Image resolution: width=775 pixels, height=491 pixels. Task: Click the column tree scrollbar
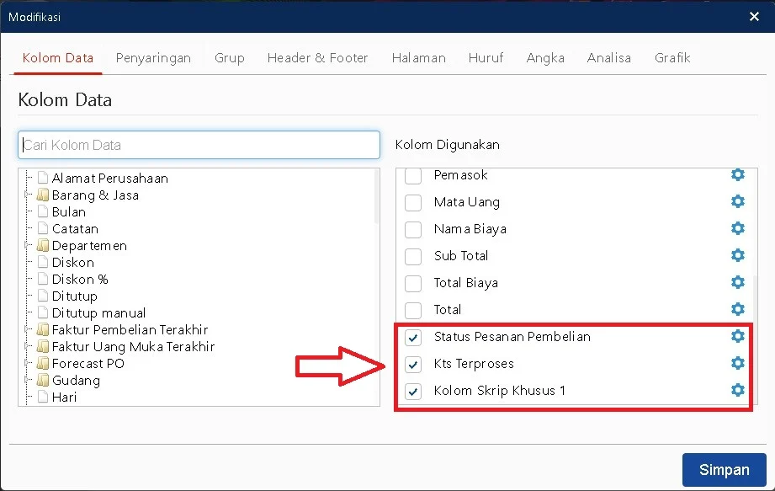(x=377, y=196)
